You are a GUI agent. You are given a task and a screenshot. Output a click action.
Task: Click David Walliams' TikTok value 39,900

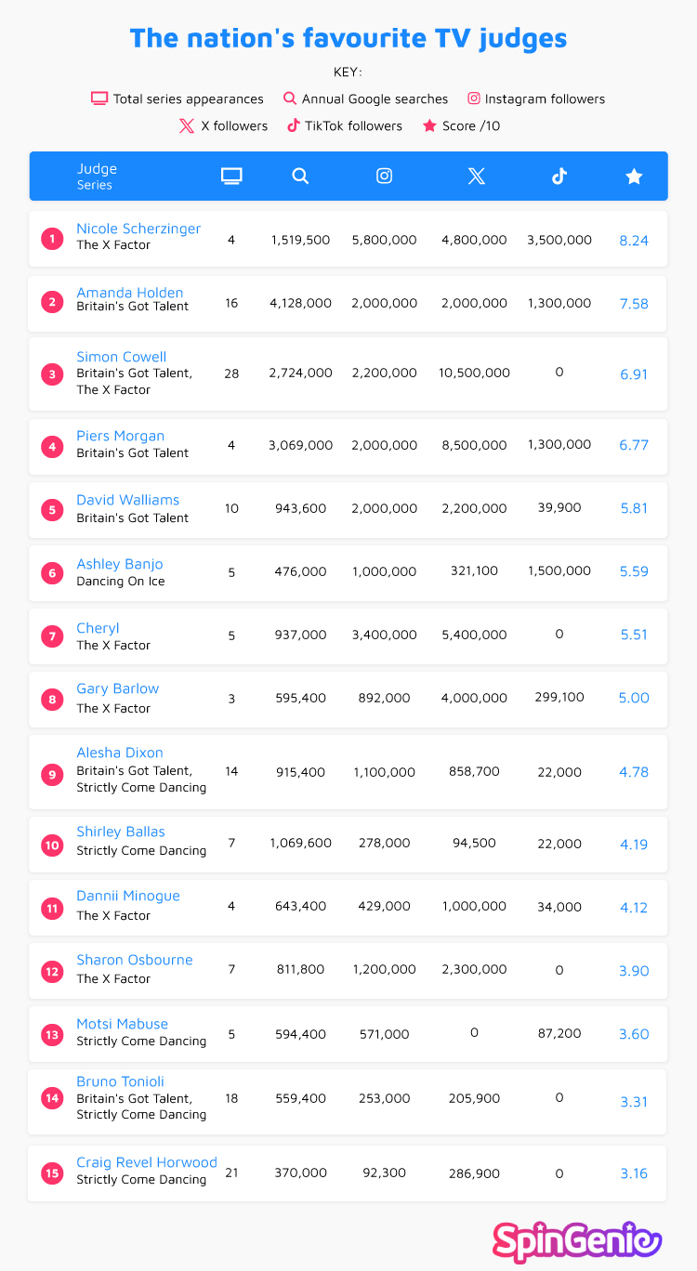tap(559, 507)
